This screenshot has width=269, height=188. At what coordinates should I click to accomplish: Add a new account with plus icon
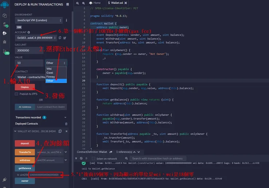29,32
